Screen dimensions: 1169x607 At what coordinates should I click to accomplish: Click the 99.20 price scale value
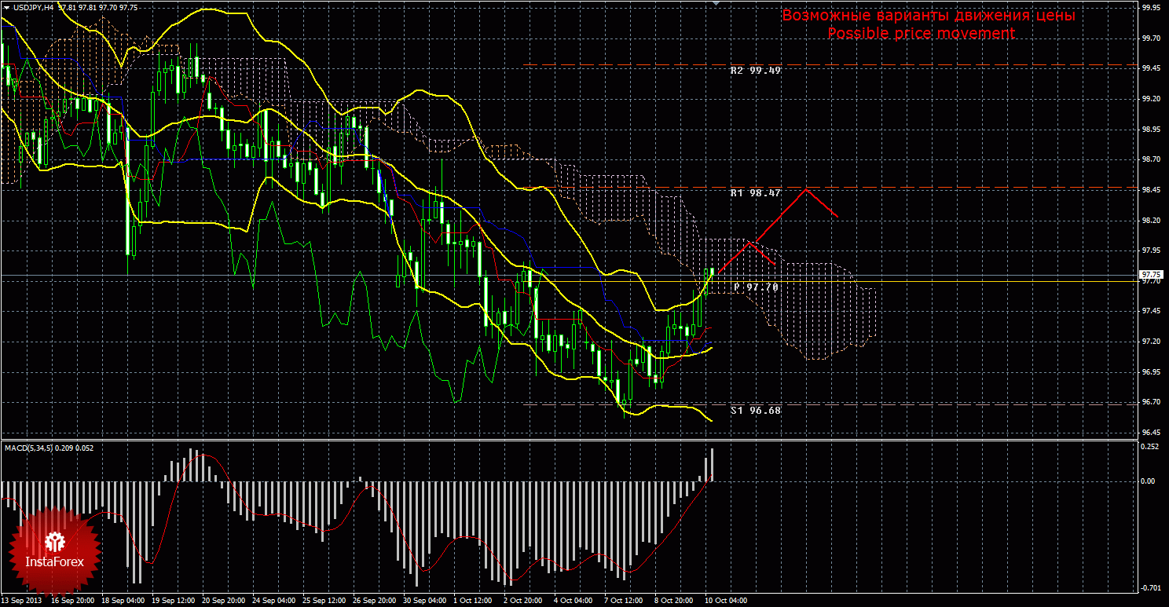tap(1150, 99)
